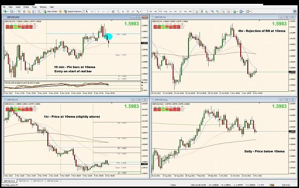Switch to the GBPUSD,H4 bottom tab
Viewport: 299px width, 188px height.
coord(38,181)
